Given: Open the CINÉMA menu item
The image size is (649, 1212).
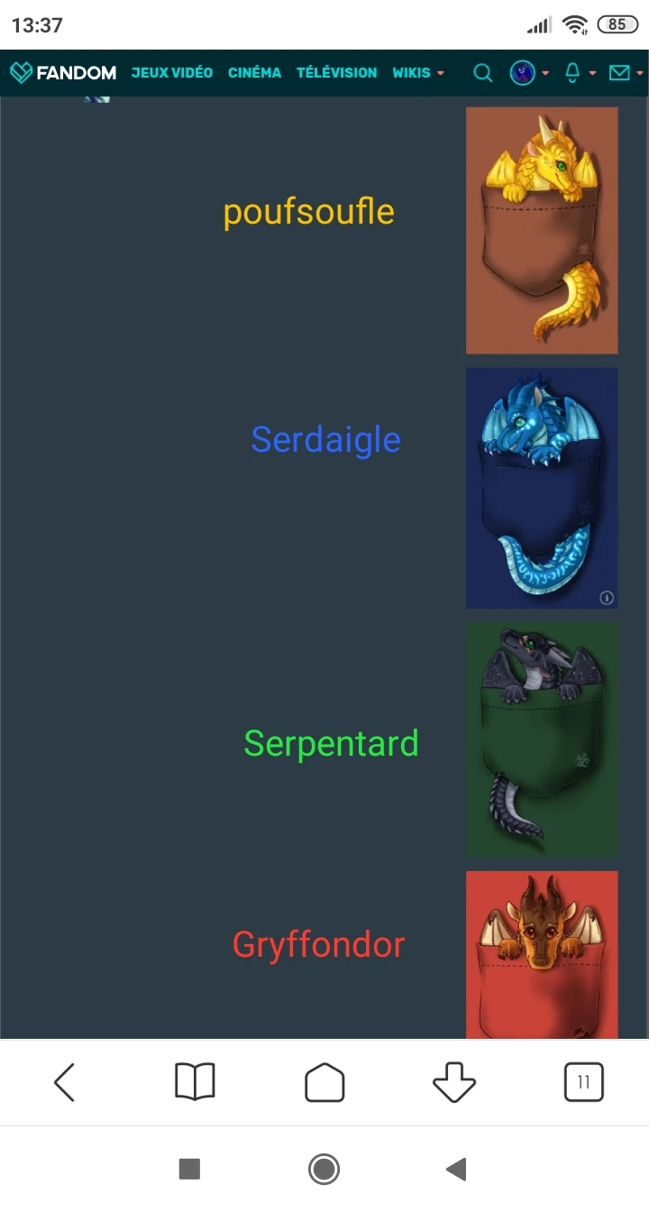Looking at the screenshot, I should coord(254,73).
